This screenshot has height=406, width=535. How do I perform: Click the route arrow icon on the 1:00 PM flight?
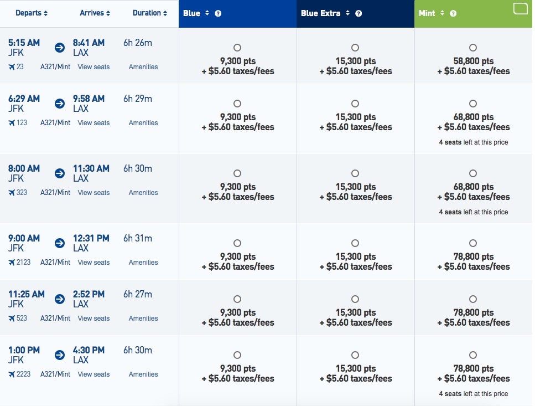(59, 355)
